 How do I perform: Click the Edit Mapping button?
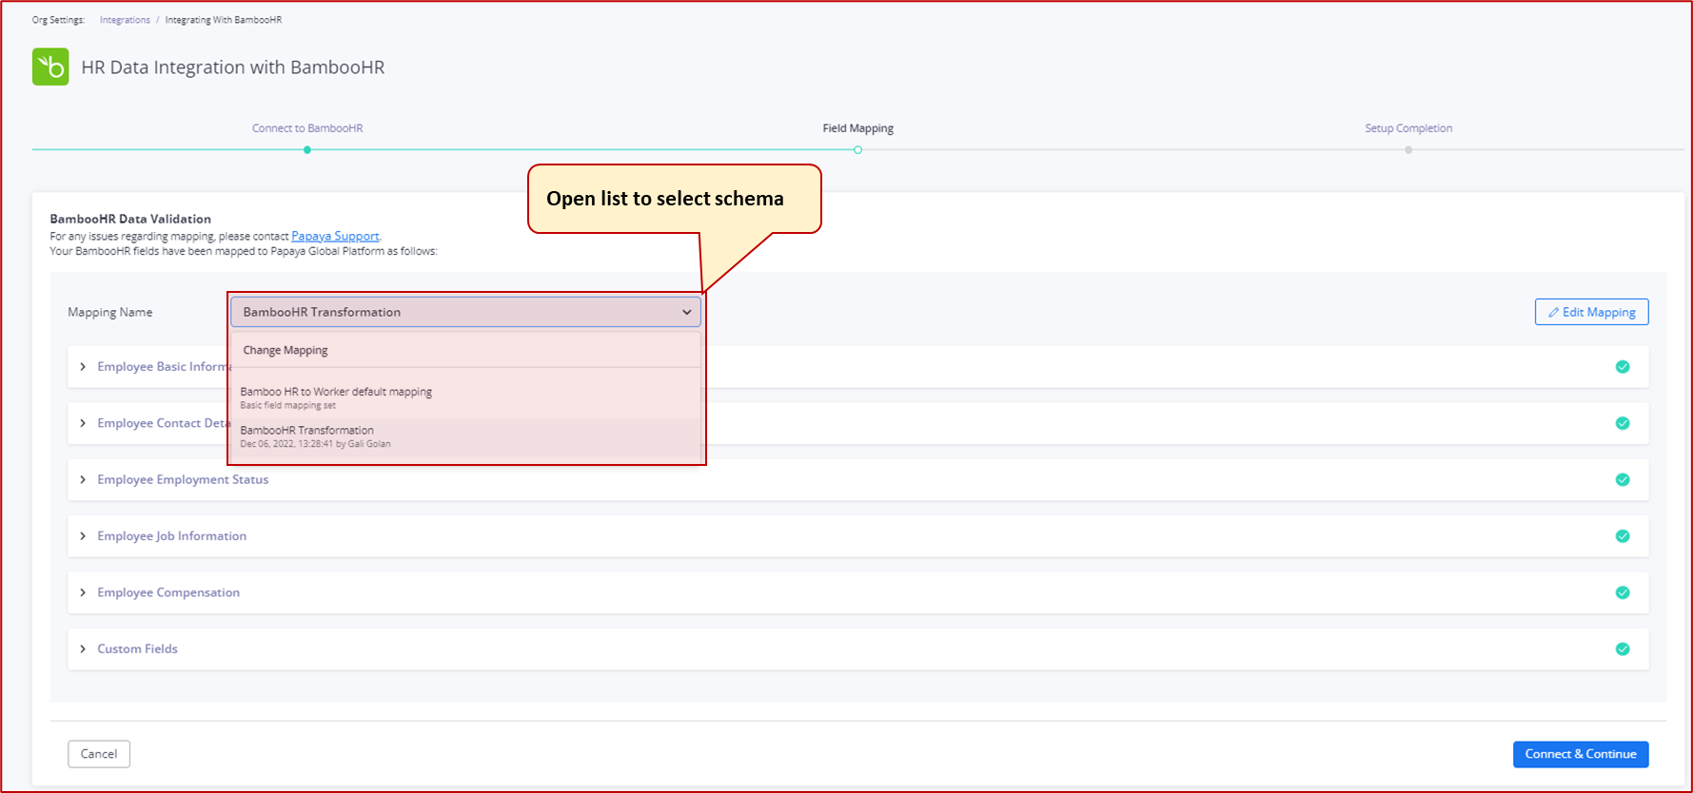(x=1591, y=312)
